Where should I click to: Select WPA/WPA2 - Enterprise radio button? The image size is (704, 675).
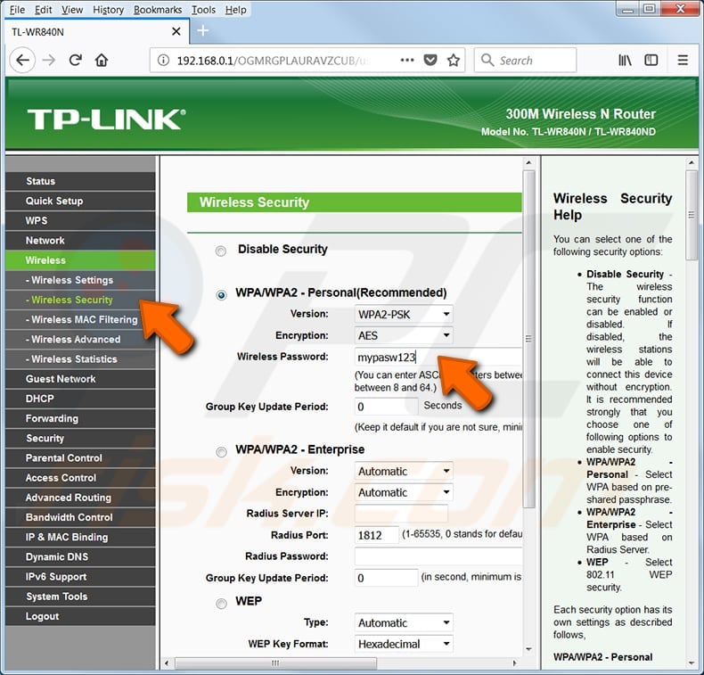(x=221, y=452)
